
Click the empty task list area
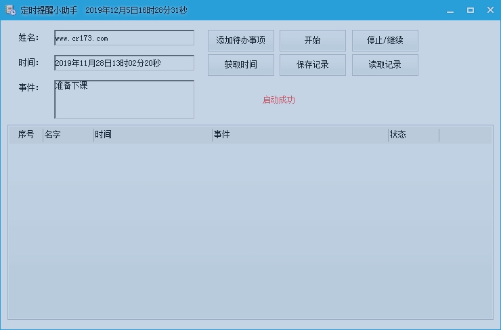click(250, 230)
